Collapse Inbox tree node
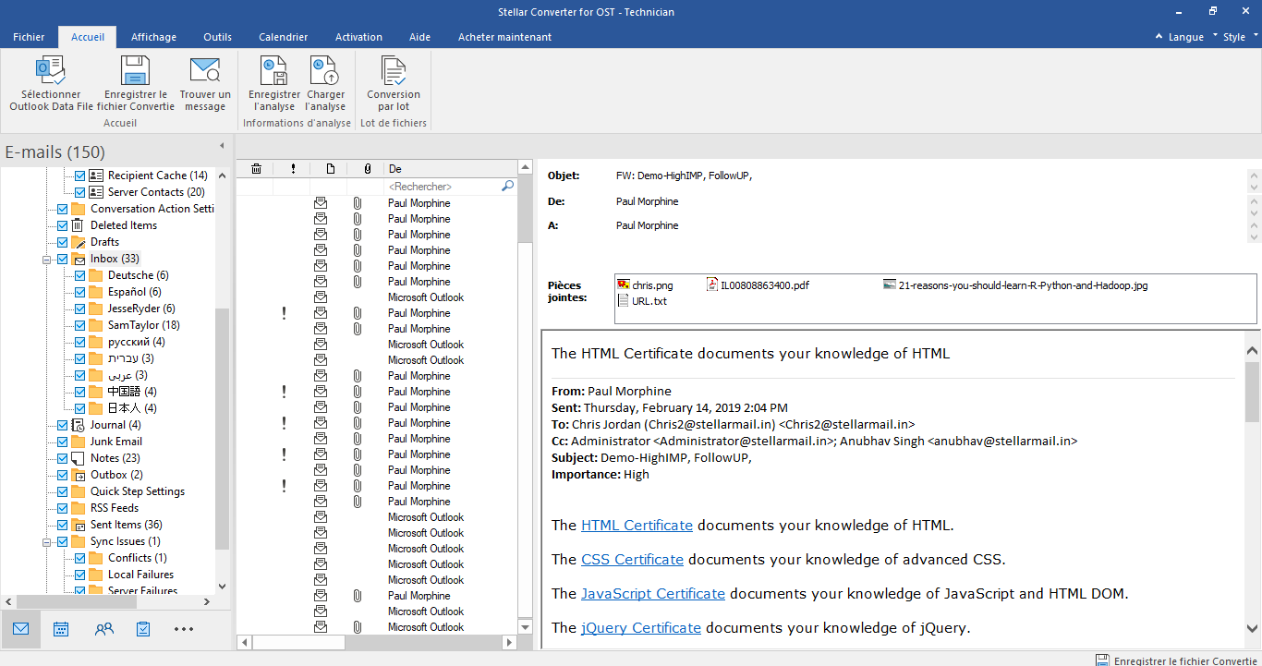This screenshot has width=1262, height=666. 46,260
